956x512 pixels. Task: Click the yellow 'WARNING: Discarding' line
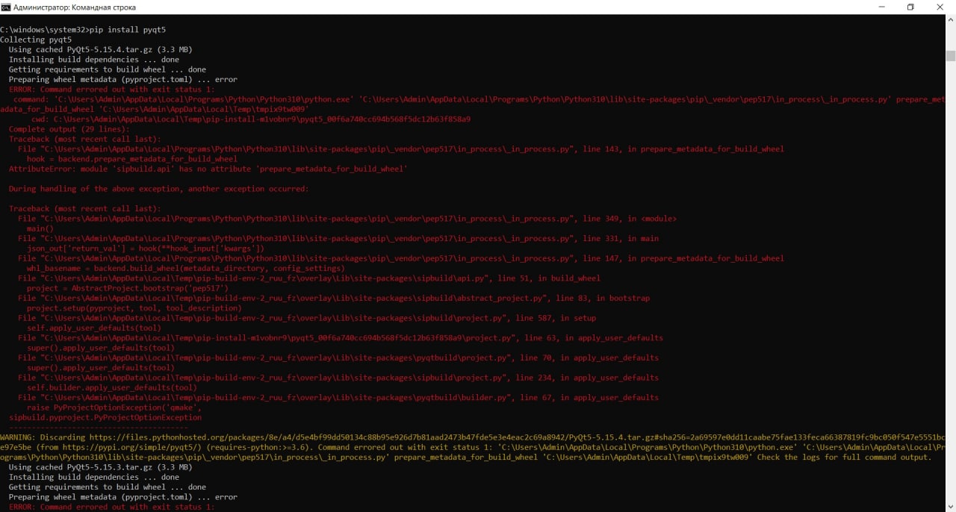tap(473, 447)
